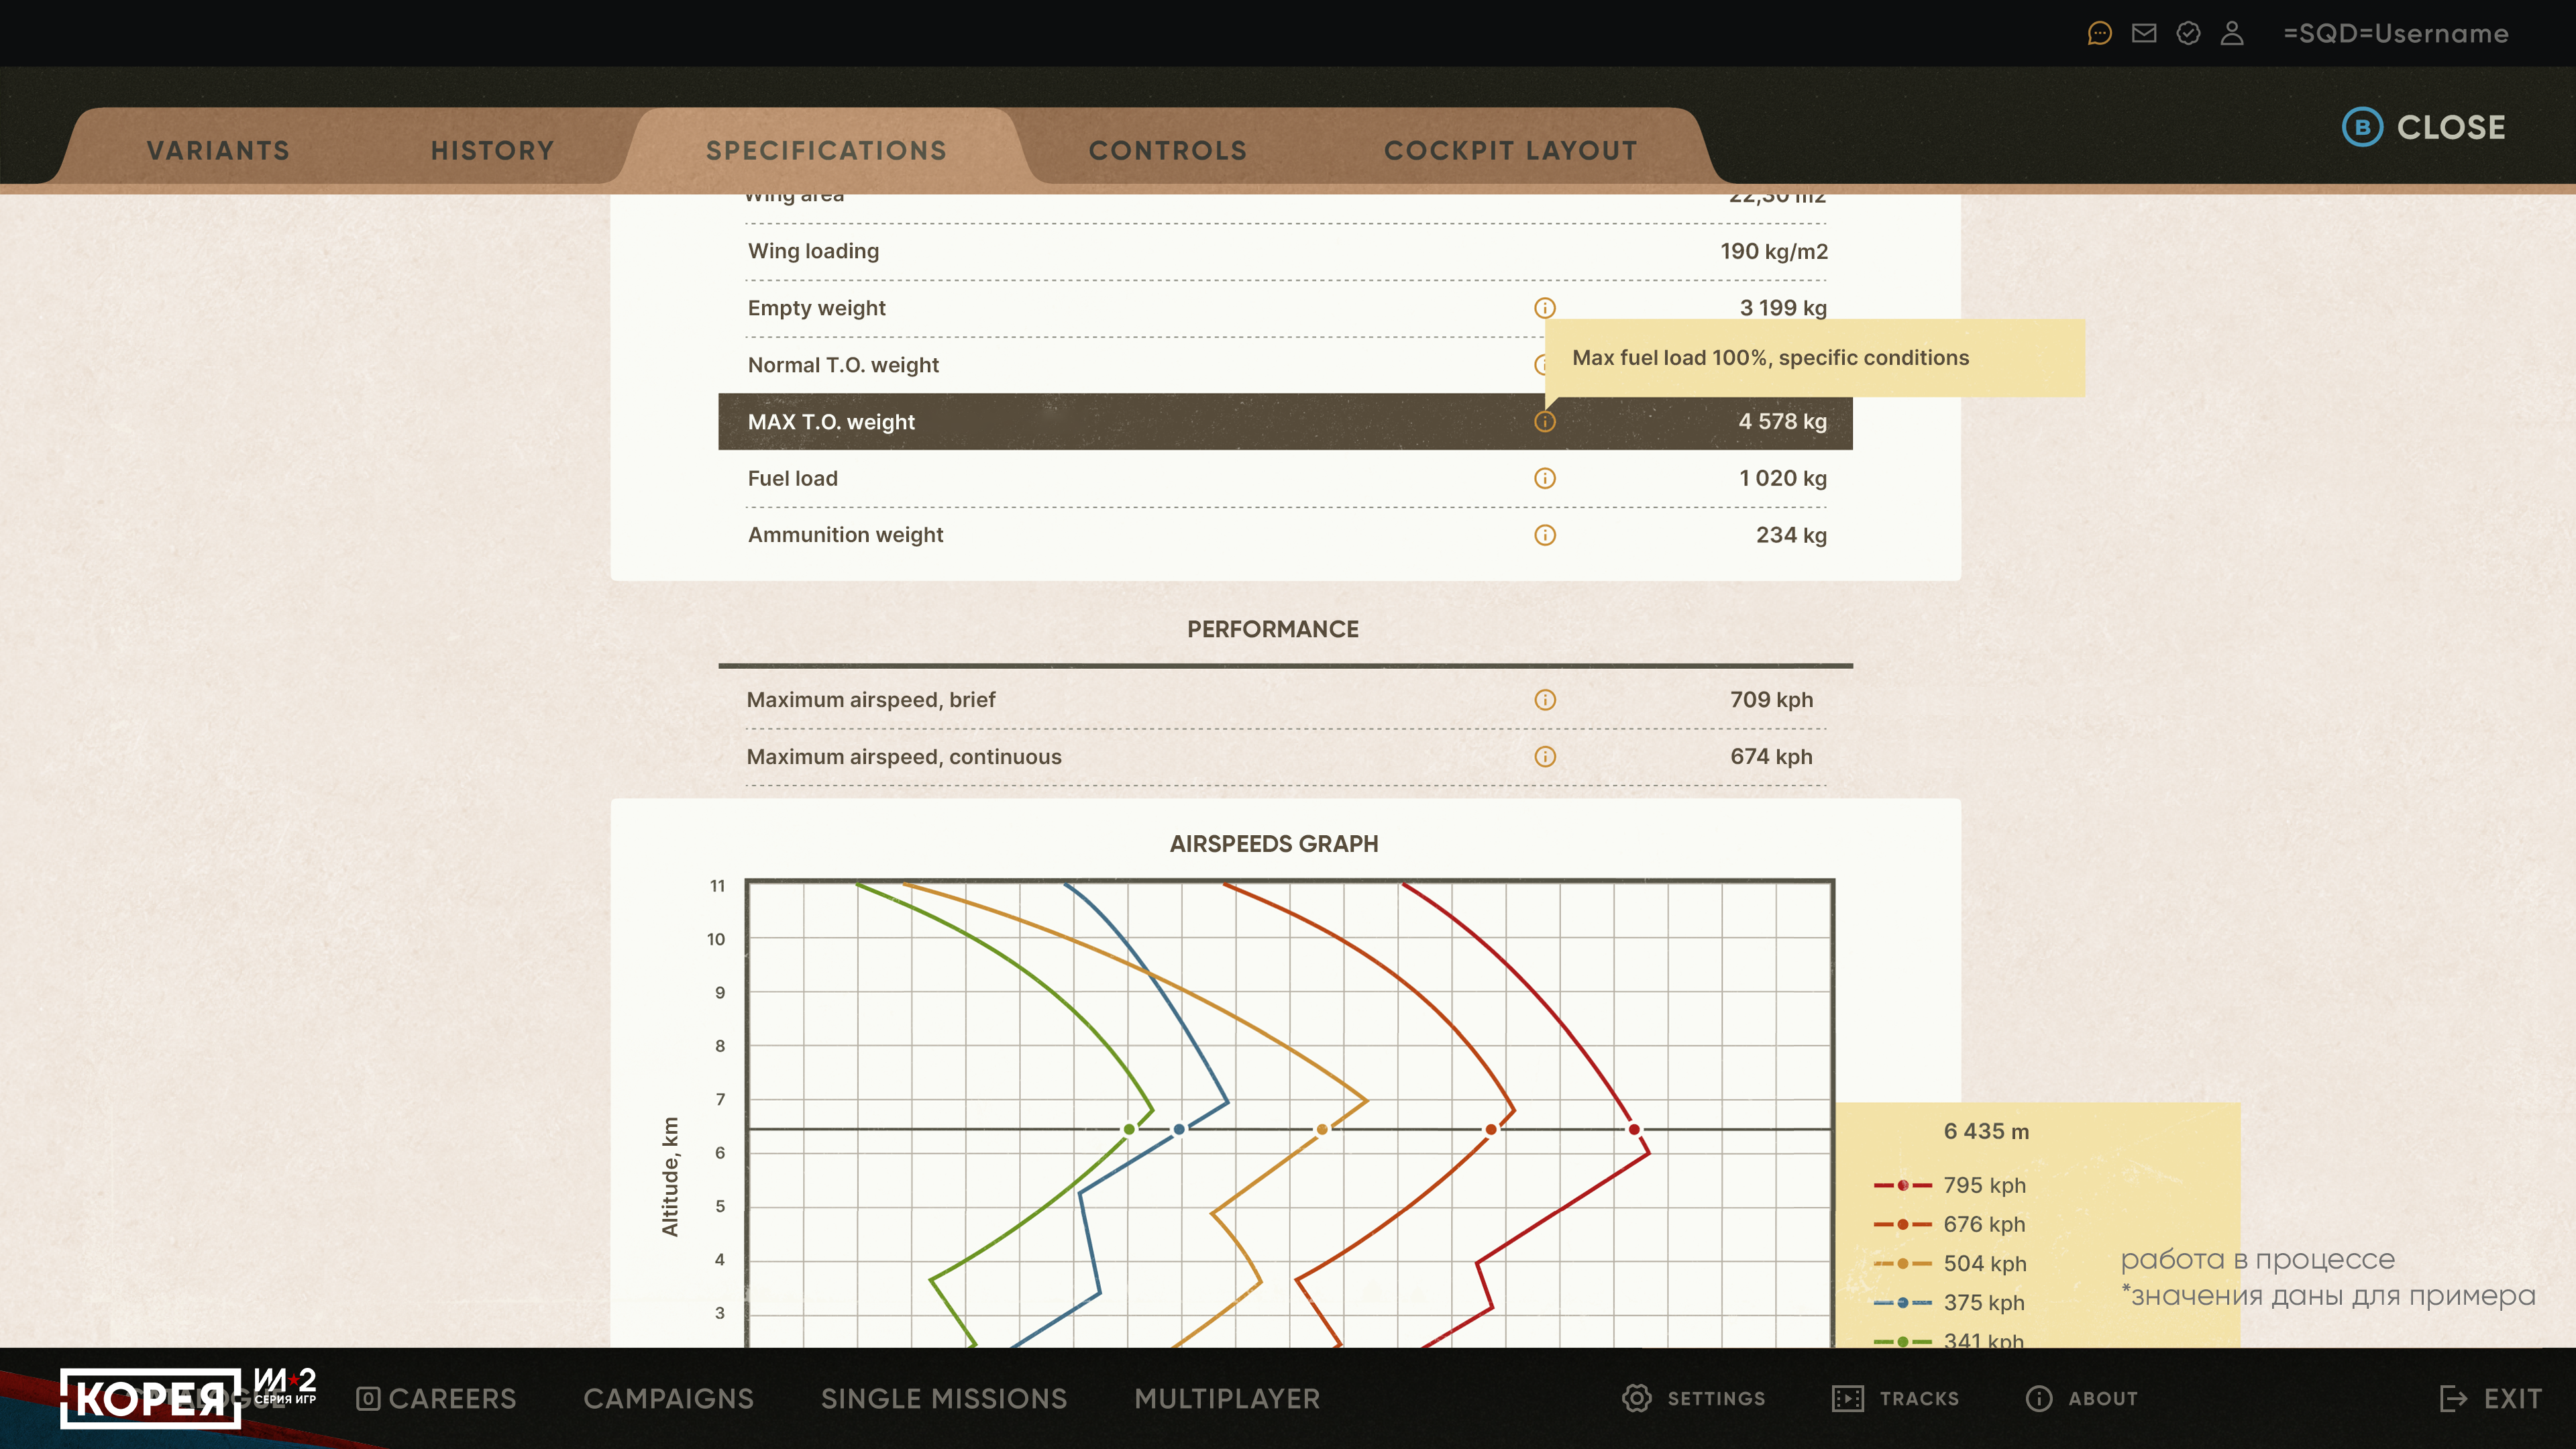Click the verified checkmark badge icon

click(2188, 34)
